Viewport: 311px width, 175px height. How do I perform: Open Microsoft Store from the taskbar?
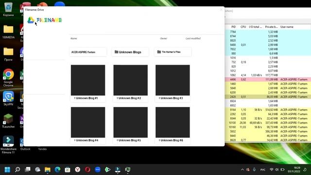coord(68,170)
